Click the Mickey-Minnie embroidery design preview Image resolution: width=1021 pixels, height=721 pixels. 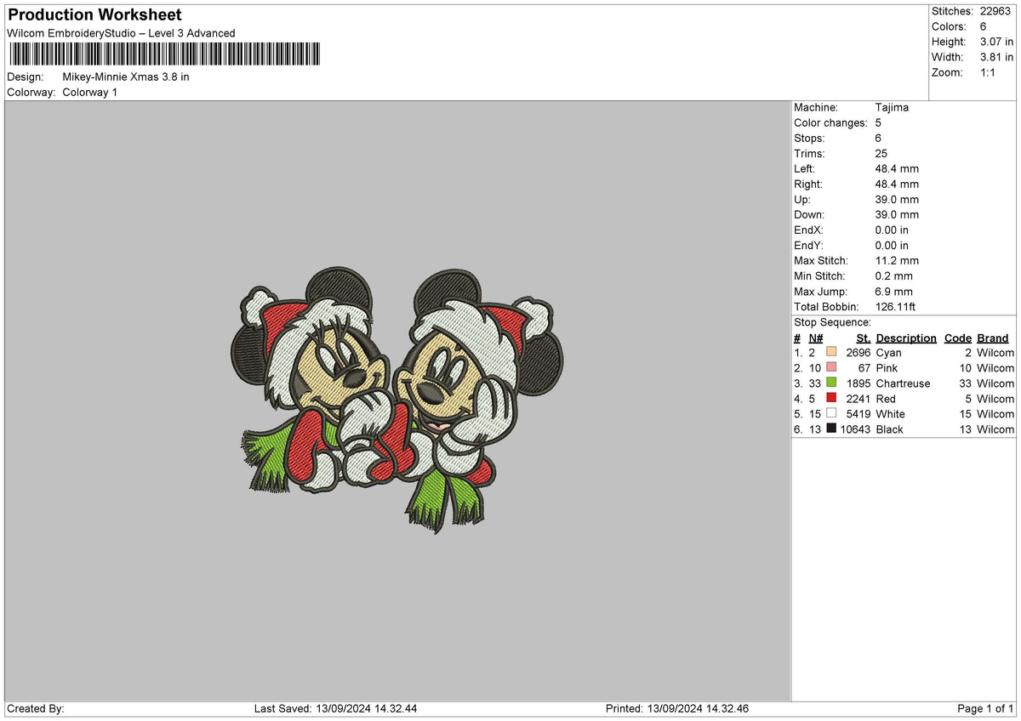(x=396, y=399)
